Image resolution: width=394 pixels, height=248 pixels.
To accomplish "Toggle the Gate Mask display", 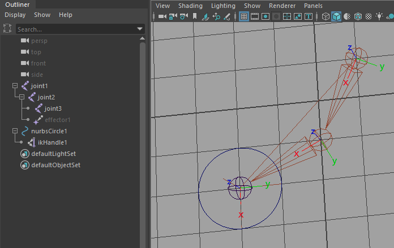I will 276,16.
